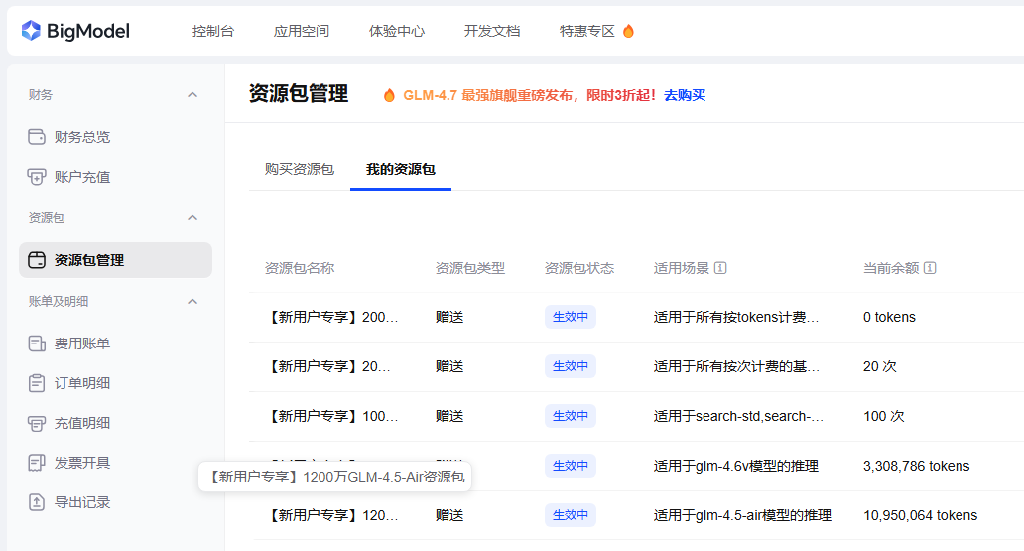Click 适用于glm-4.5-air模型的推理 text
The height and width of the screenshot is (551, 1024).
click(742, 515)
